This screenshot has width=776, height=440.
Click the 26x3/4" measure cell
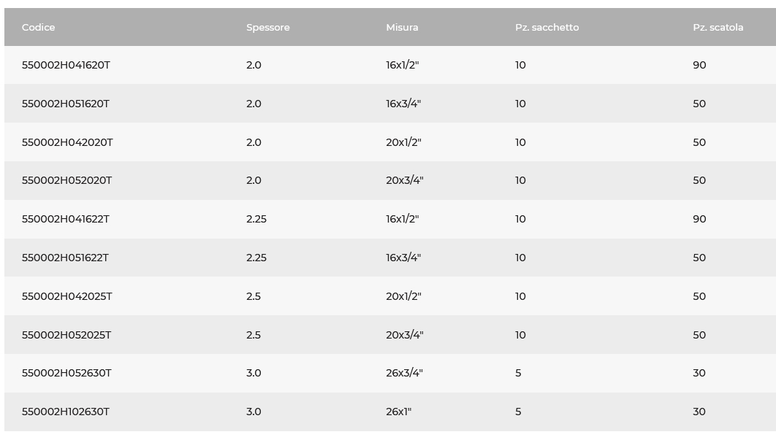[x=404, y=373]
